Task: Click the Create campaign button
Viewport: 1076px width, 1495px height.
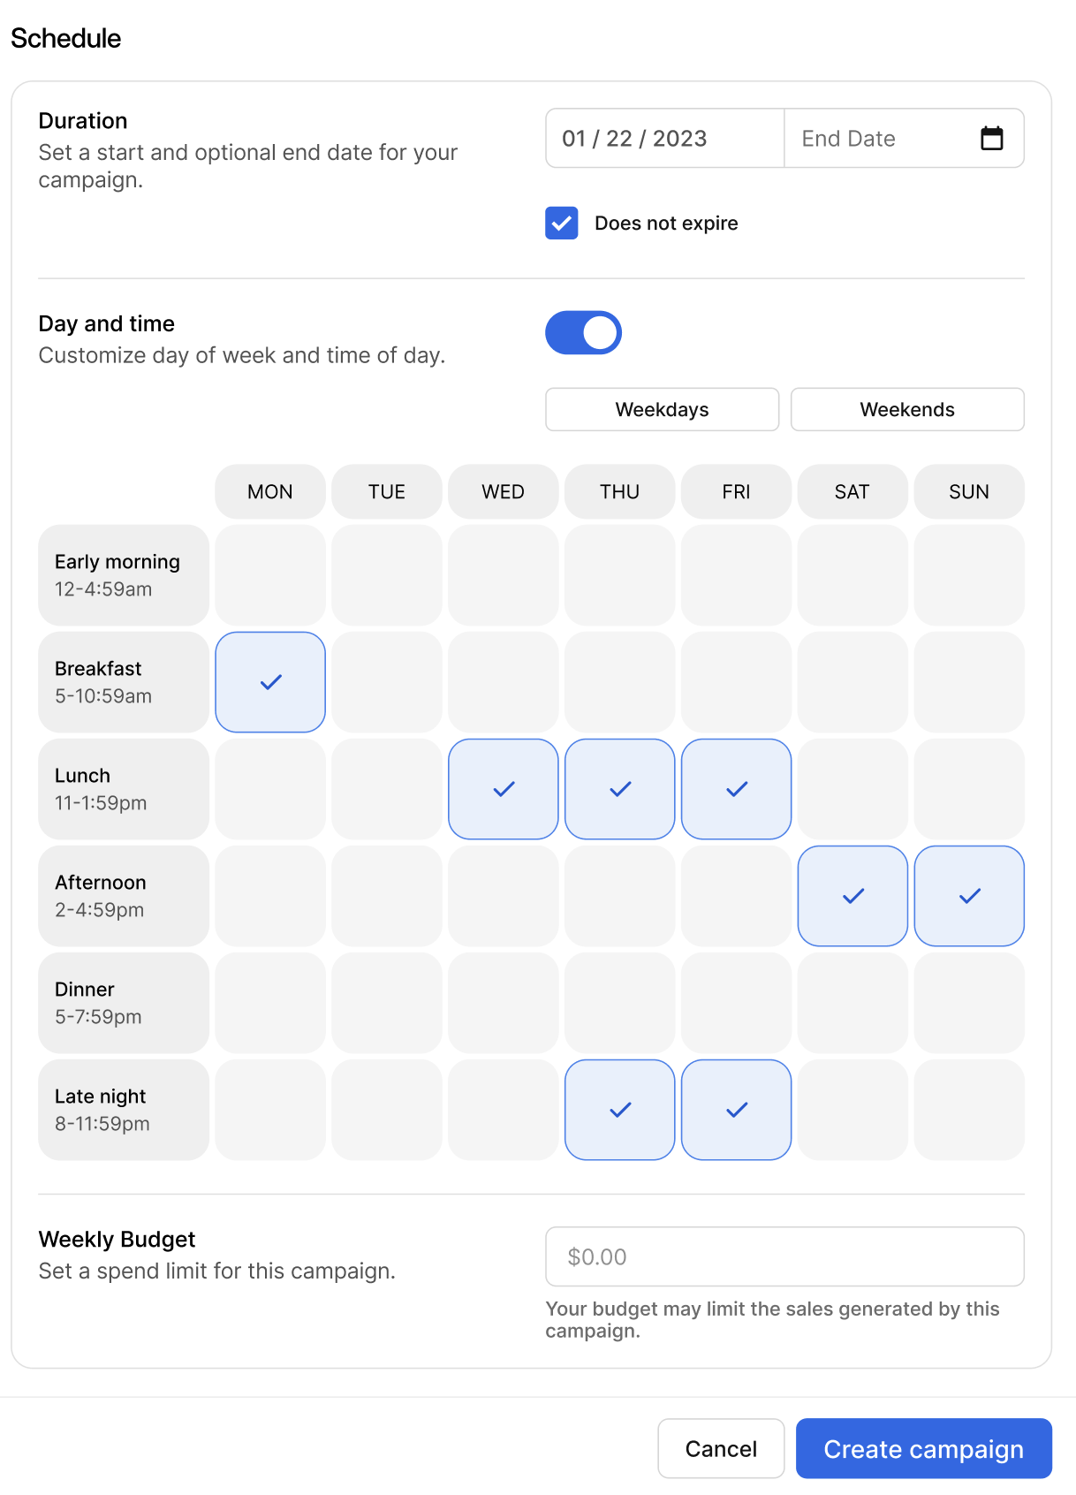Action: tap(923, 1449)
